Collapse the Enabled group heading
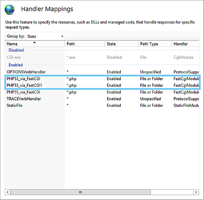 point(16,65)
